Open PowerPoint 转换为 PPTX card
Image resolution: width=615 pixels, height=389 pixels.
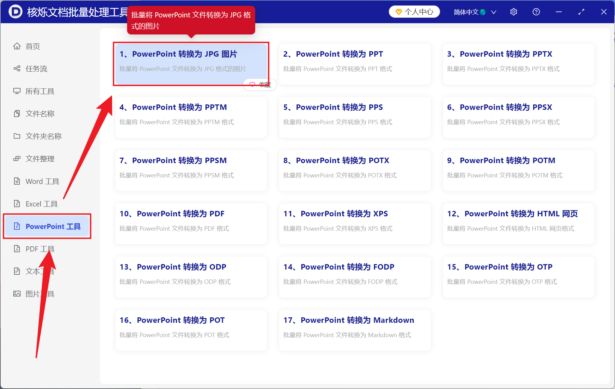click(x=519, y=64)
